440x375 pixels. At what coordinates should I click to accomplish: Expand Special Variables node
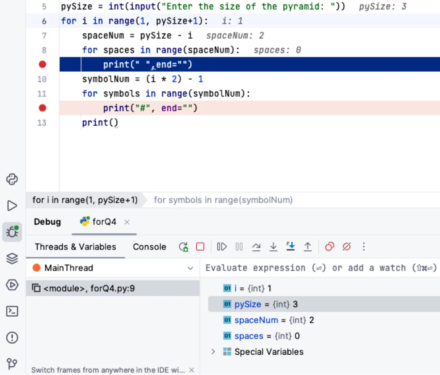pyautogui.click(x=213, y=352)
